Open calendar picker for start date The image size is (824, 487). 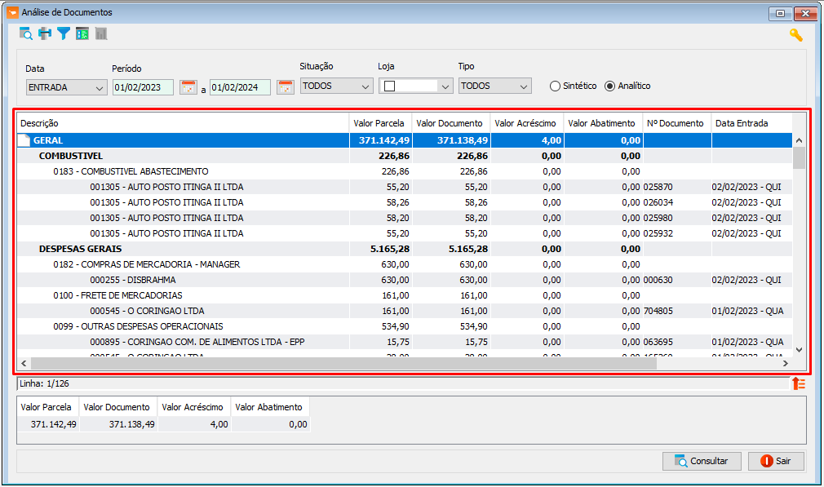pyautogui.click(x=188, y=87)
